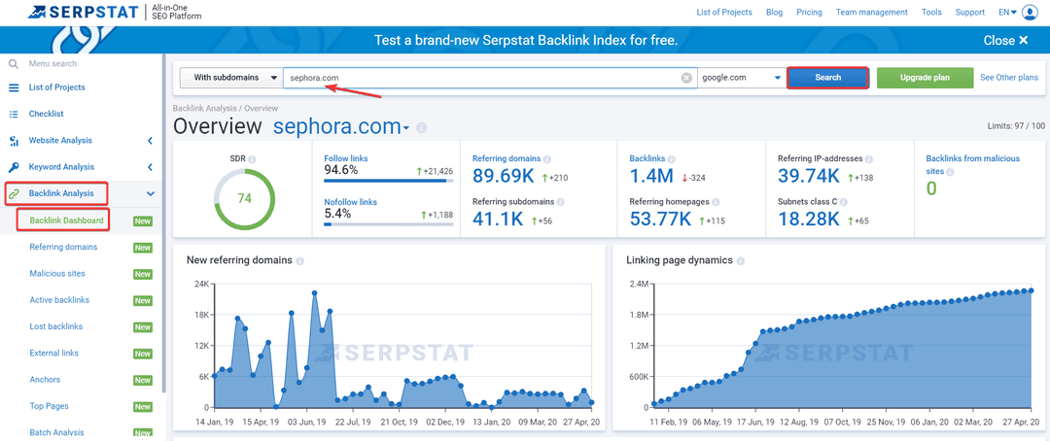Click the Menu search field
This screenshot has width=1050, height=441.
pos(81,63)
